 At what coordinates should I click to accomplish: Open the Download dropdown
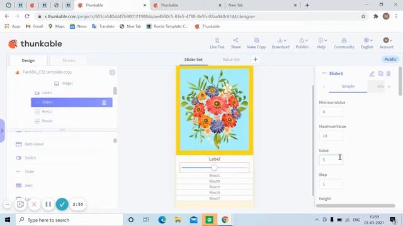(x=280, y=43)
